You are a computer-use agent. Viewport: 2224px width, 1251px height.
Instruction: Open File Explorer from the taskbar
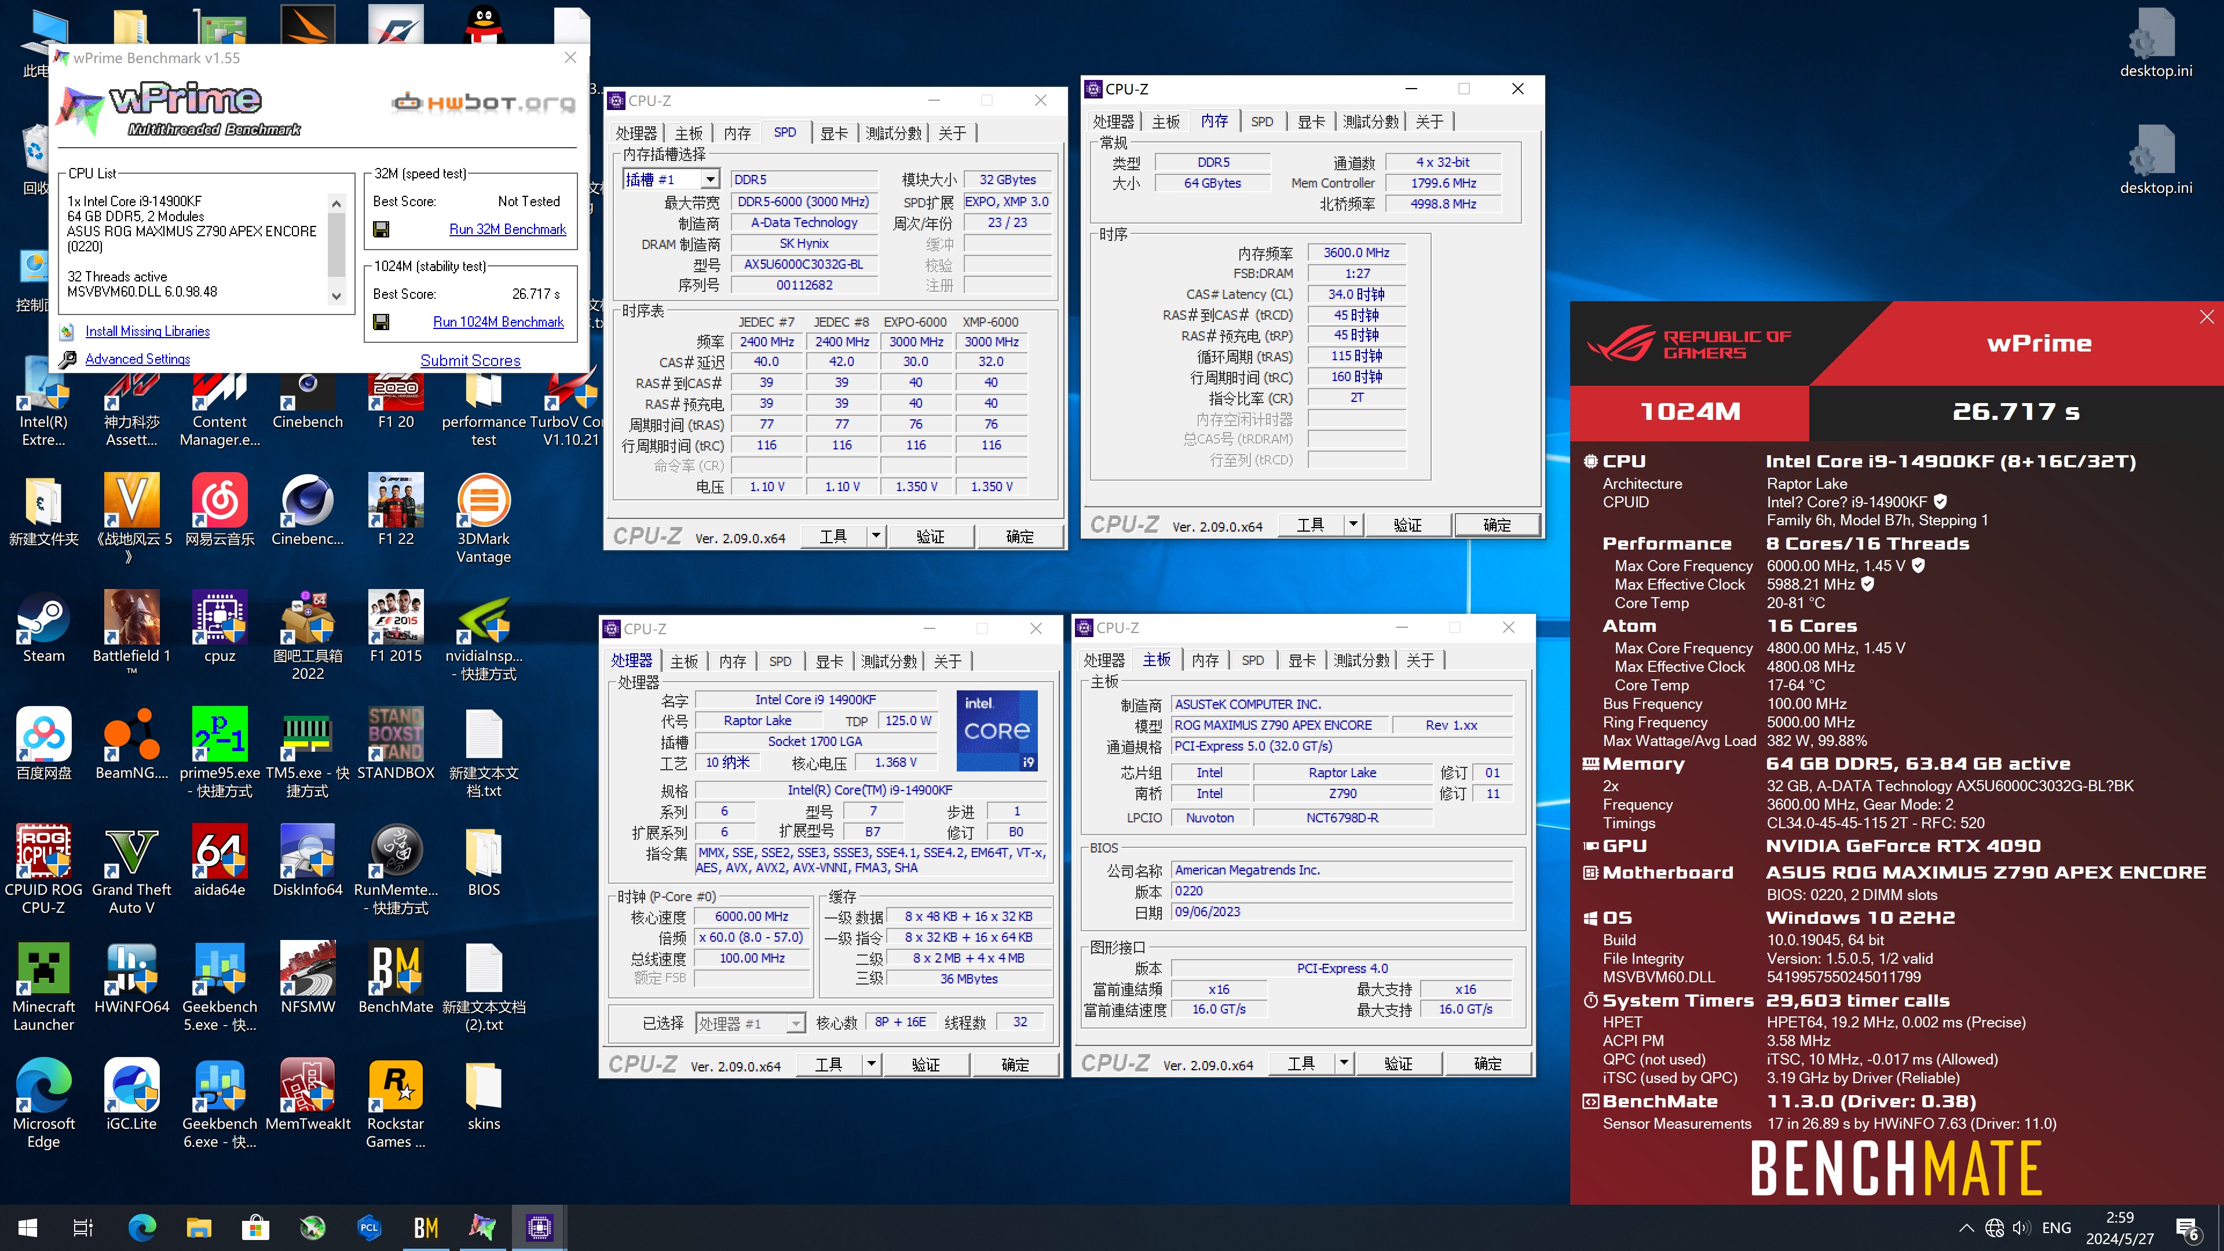point(199,1227)
